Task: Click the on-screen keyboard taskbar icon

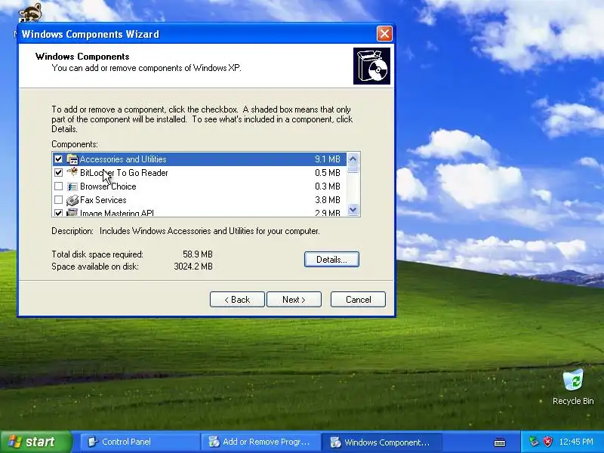Action: point(500,442)
